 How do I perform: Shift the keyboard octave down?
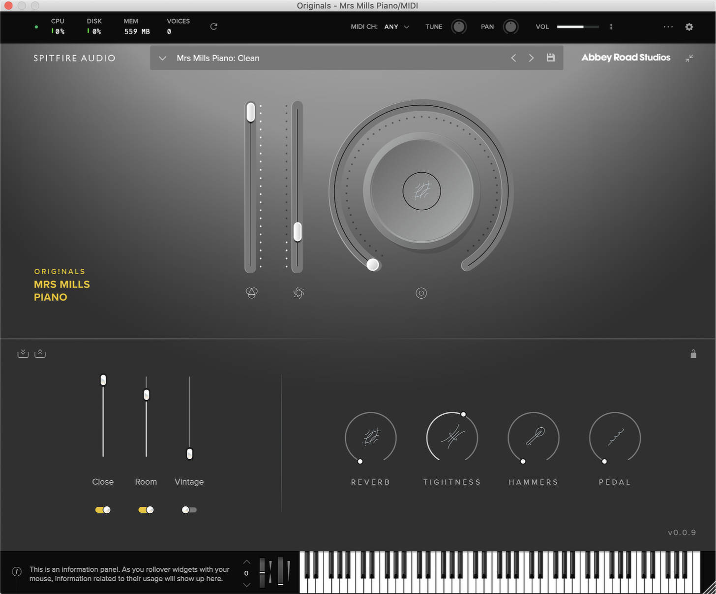[247, 585]
